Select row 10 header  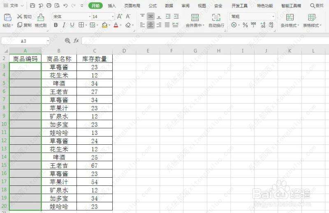[x=4, y=124]
